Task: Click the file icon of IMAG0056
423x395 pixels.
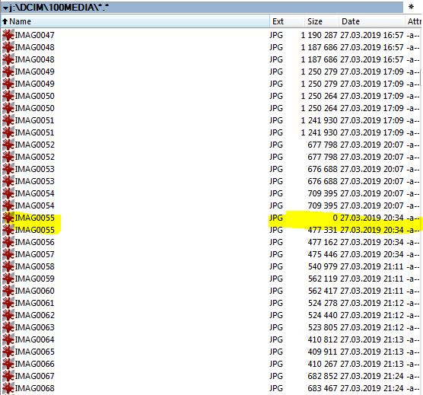Action: pyautogui.click(x=8, y=242)
